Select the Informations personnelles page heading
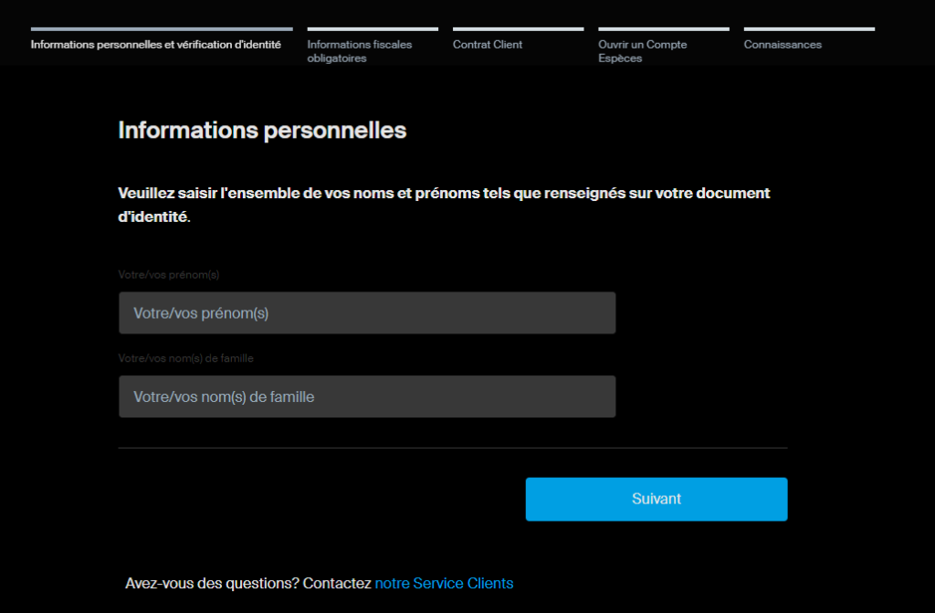The height and width of the screenshot is (613, 935). (261, 131)
